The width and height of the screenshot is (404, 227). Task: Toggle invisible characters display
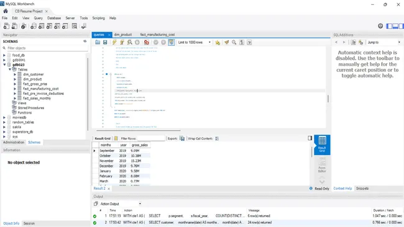tap(242, 42)
